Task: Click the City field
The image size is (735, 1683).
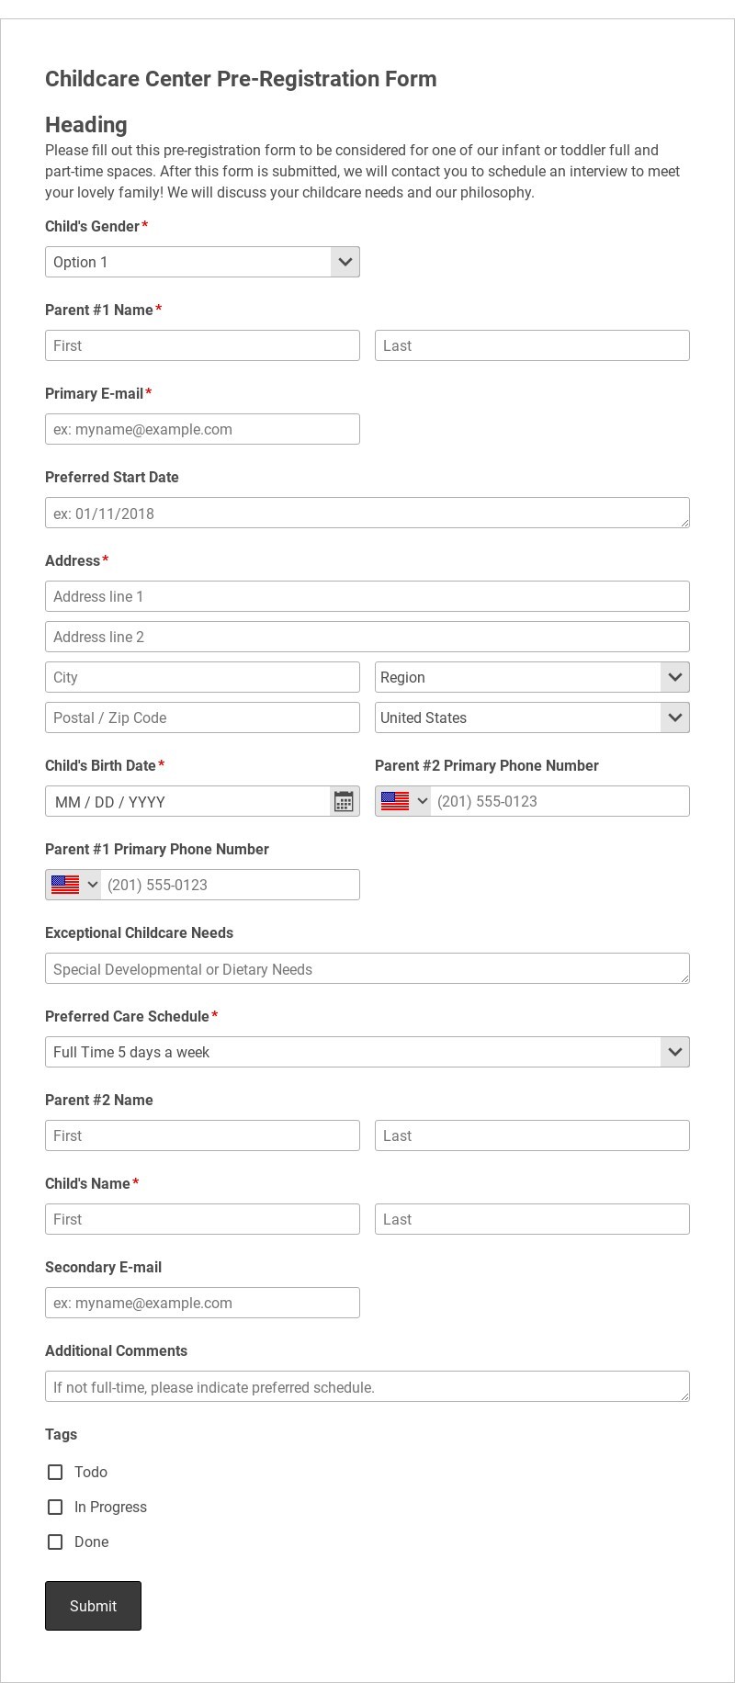Action: pos(202,677)
